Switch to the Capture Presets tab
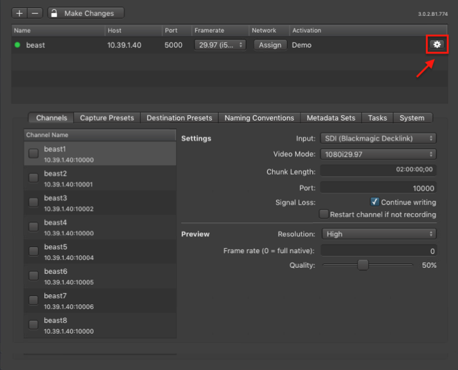The height and width of the screenshot is (370, 458). [107, 118]
